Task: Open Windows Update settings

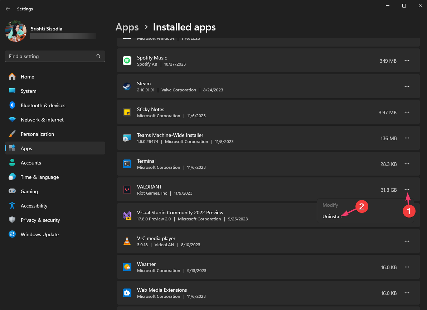Action: [x=55, y=234]
